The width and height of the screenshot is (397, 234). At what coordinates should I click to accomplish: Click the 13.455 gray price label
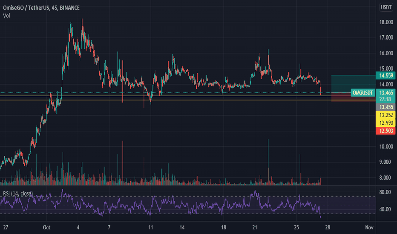385,107
